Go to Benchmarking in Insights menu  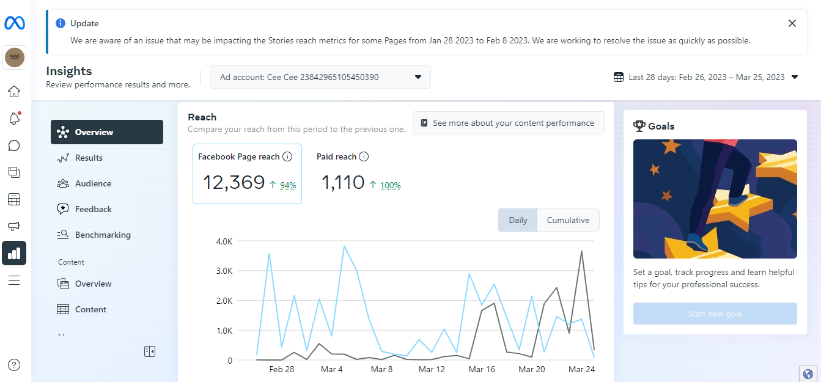103,235
